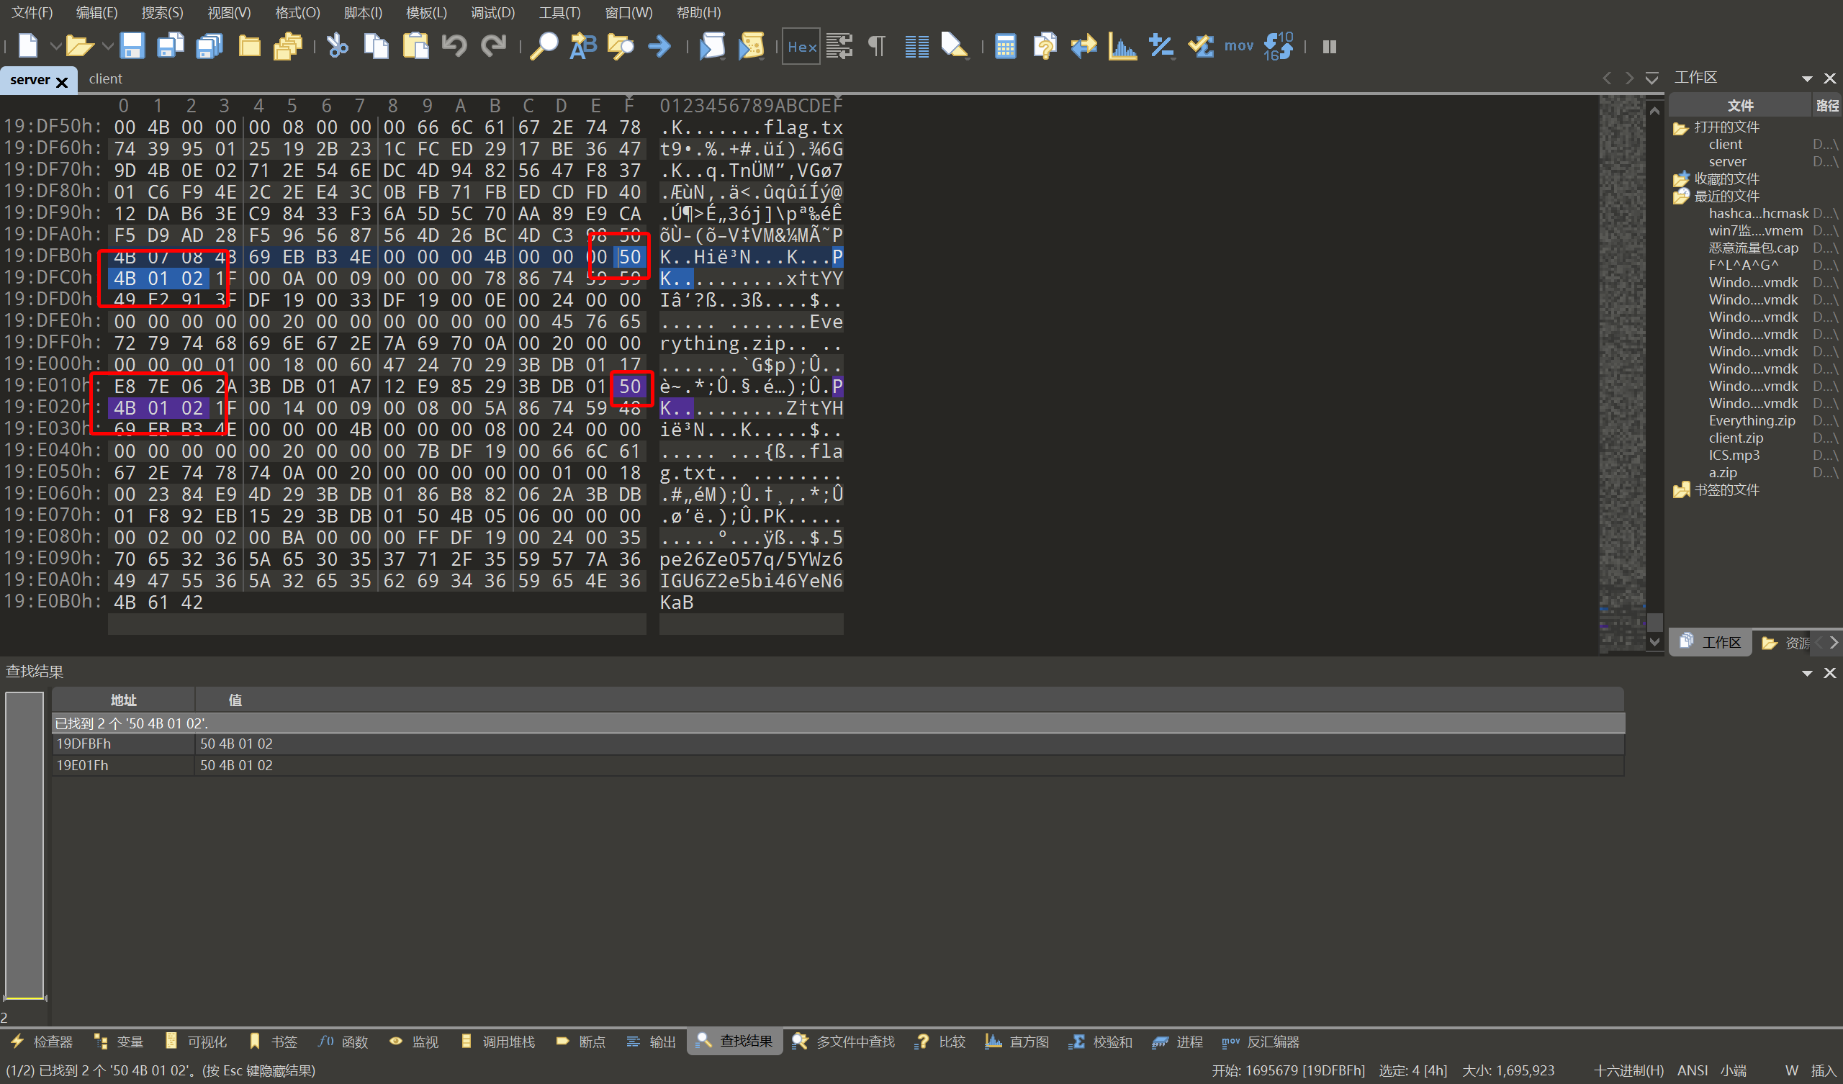Select Everything.zip in recent files
This screenshot has width=1843, height=1084.
pyautogui.click(x=1752, y=420)
